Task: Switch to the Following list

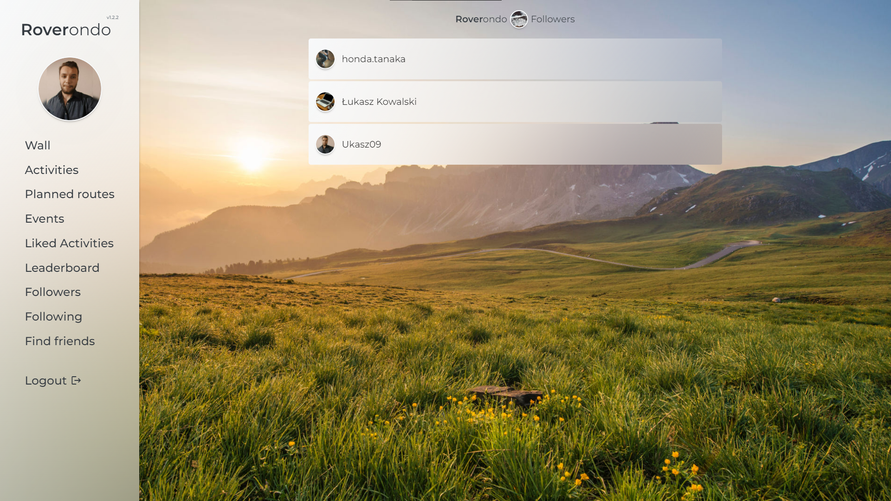Action: [53, 317]
